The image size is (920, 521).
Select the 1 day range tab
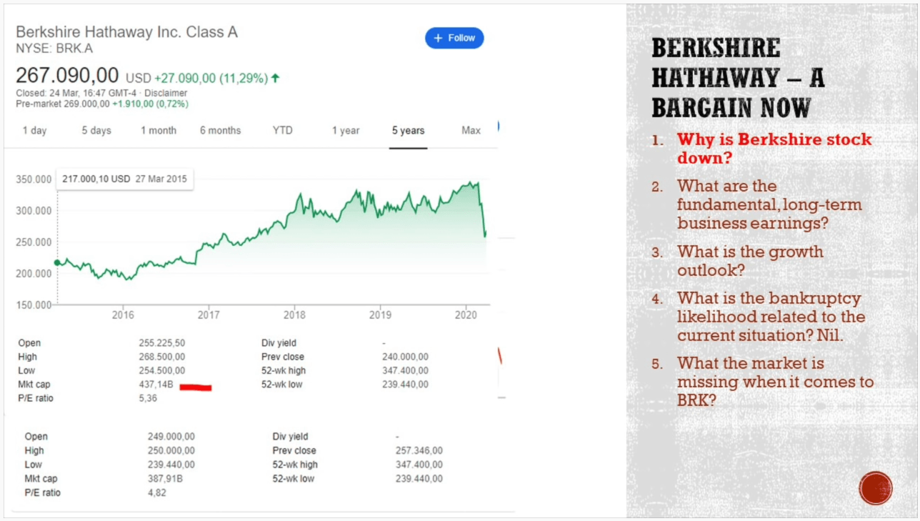tap(34, 131)
